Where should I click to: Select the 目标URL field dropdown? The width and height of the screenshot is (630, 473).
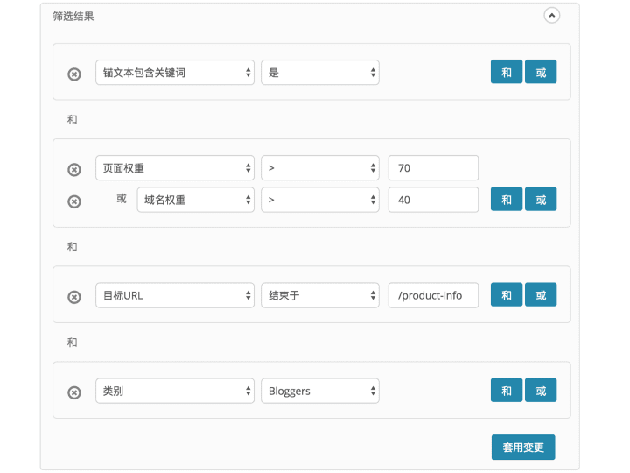coord(175,295)
